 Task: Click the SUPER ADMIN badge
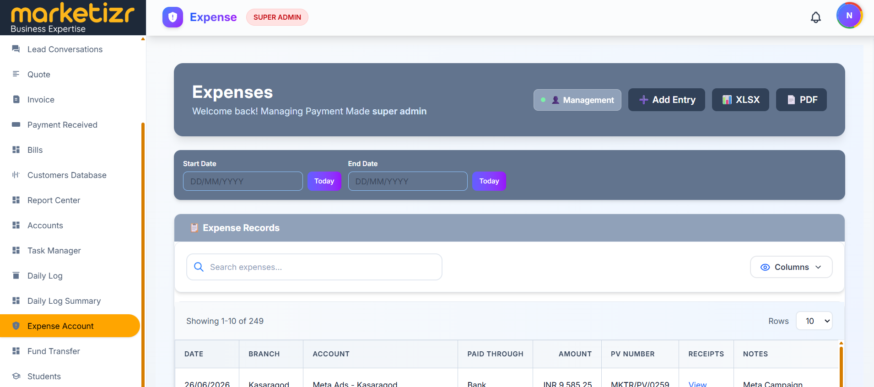pyautogui.click(x=277, y=17)
